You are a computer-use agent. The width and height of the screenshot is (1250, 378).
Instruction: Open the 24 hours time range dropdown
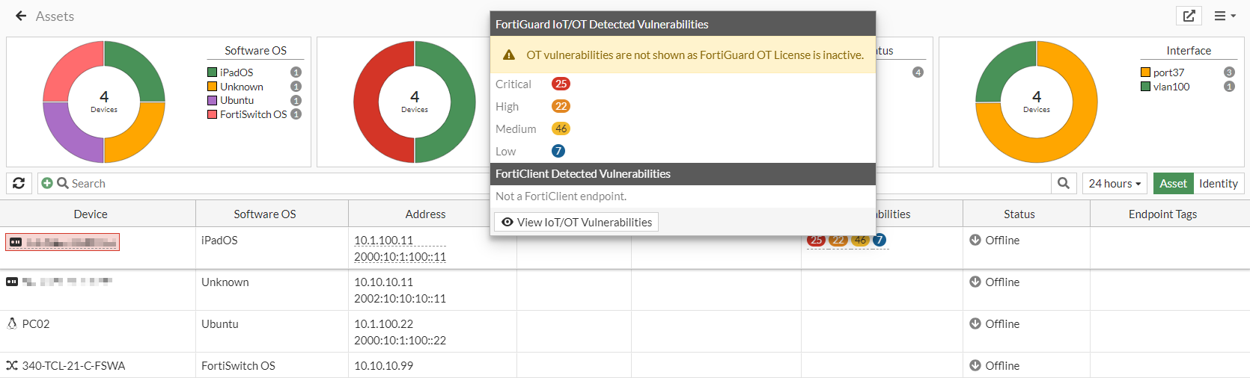[1115, 183]
